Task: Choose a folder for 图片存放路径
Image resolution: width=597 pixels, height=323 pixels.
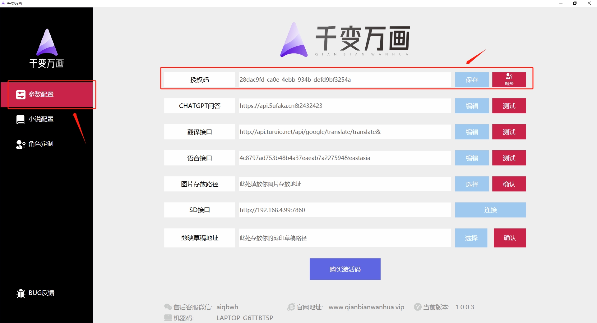Action: (472, 184)
